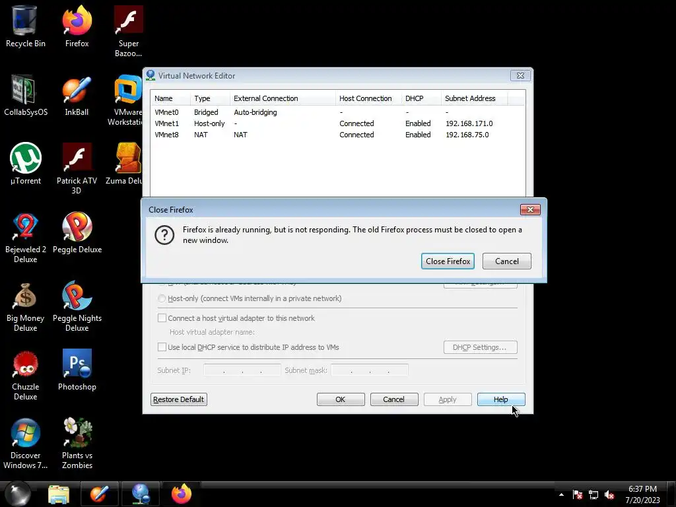Launch the Plants vs Zombies shortcut
This screenshot has width=676, height=507.
coord(77,443)
